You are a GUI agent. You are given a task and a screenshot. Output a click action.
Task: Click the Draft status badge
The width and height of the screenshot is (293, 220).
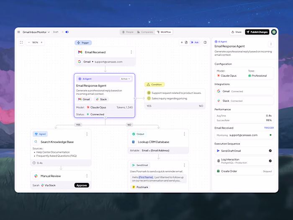click(x=56, y=32)
